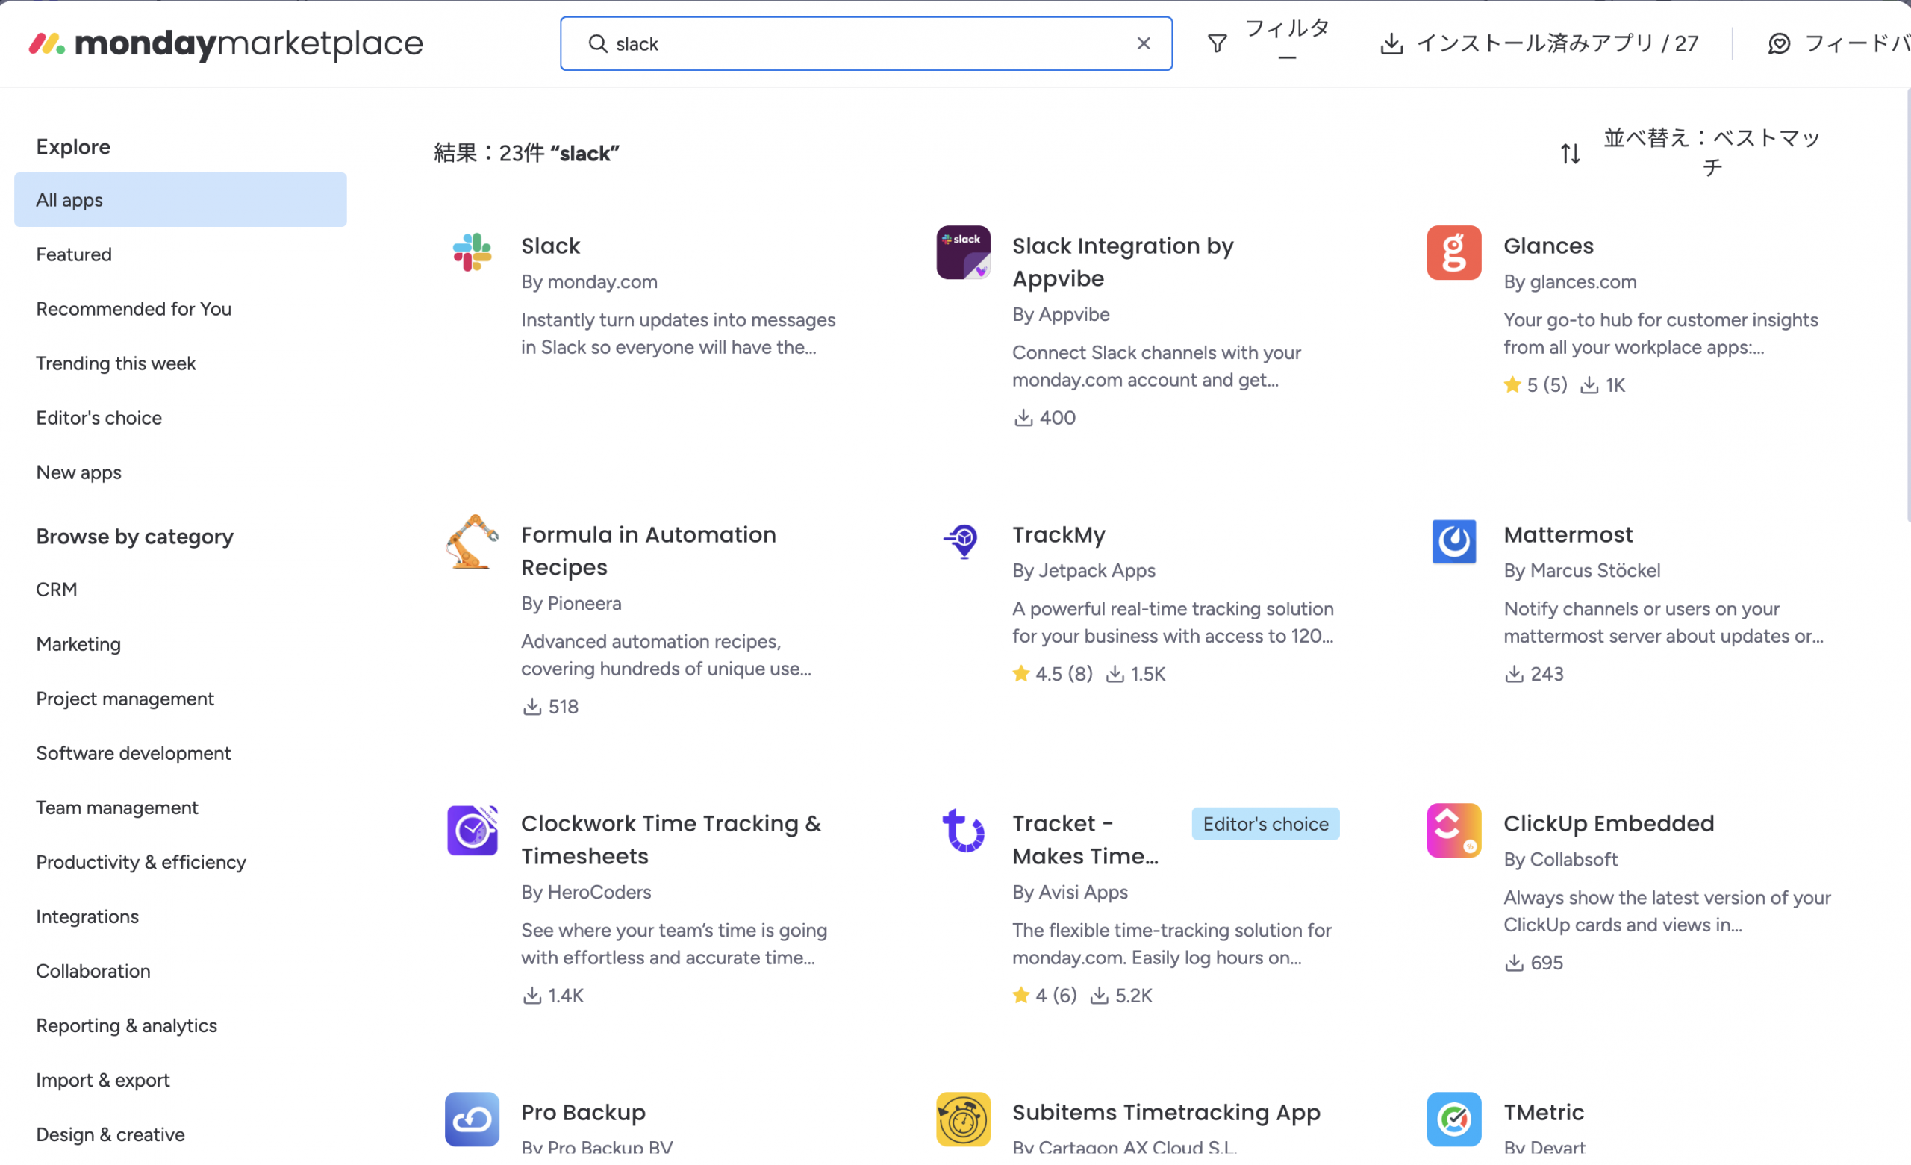Click the installed apps download icon
The height and width of the screenshot is (1165, 1911).
point(1392,43)
